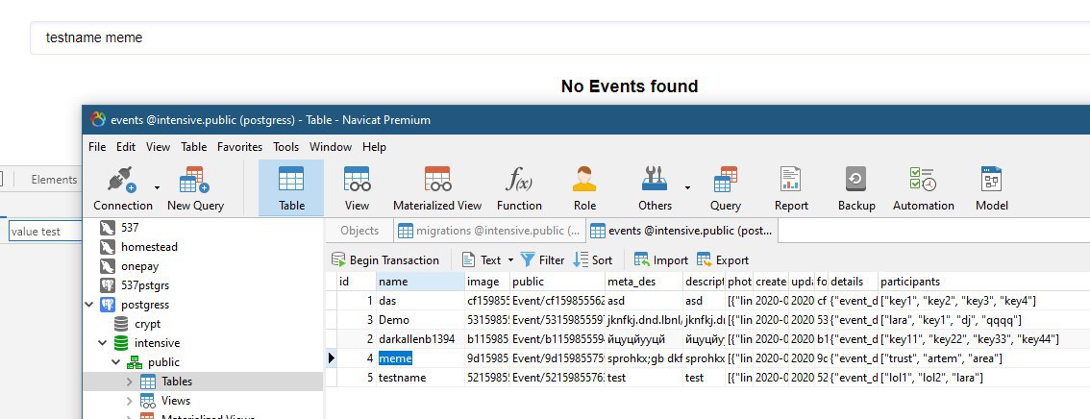This screenshot has width=1090, height=419.
Task: Open the Model toolbar button
Action: point(991,187)
